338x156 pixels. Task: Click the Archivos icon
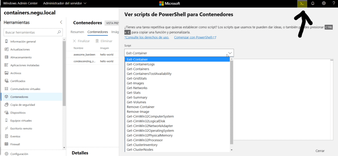[x=6, y=73]
